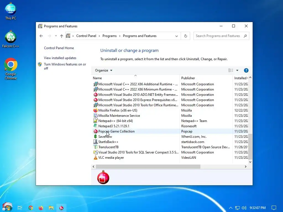Open File Explorer from taskbar
Viewport: 283px width, 212px height.
coord(51,208)
